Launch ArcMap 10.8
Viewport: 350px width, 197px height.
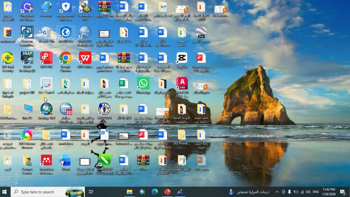coord(46,111)
